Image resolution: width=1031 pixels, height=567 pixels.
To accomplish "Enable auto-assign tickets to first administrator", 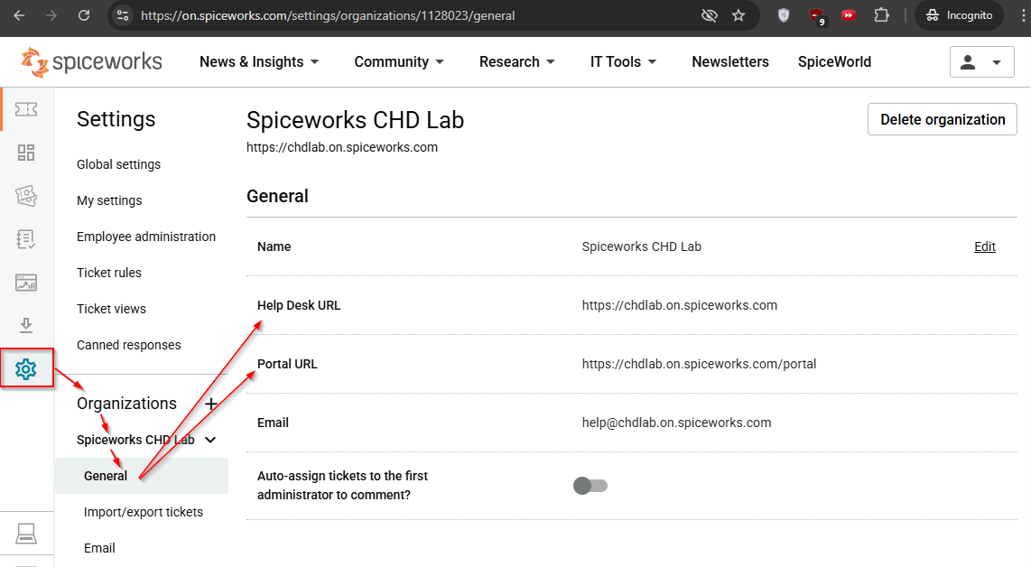I will click(590, 485).
